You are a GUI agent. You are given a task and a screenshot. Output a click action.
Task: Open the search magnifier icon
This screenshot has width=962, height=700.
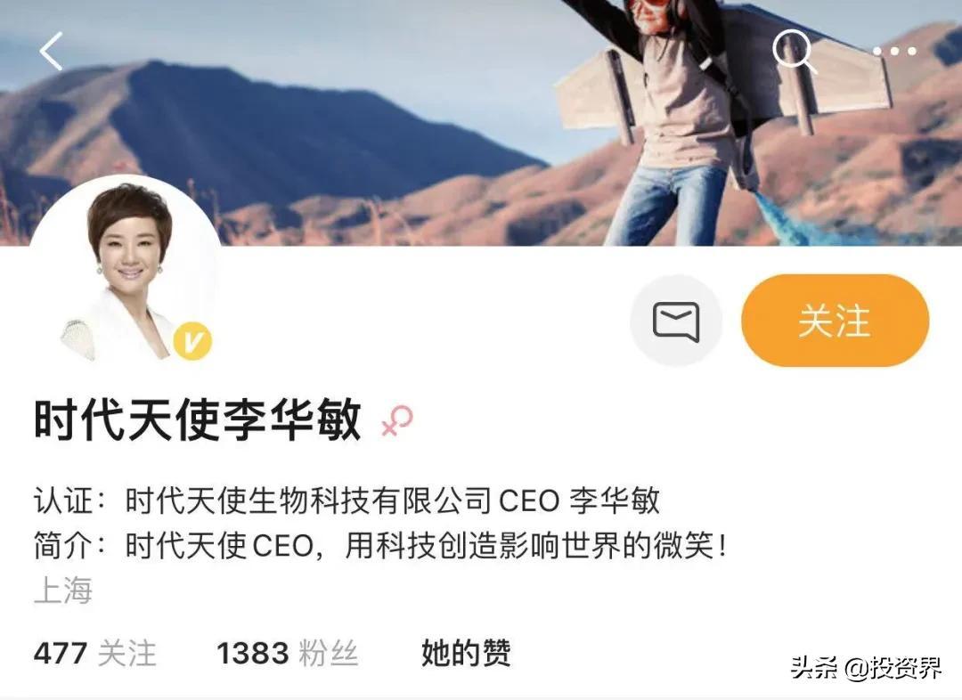(x=794, y=52)
